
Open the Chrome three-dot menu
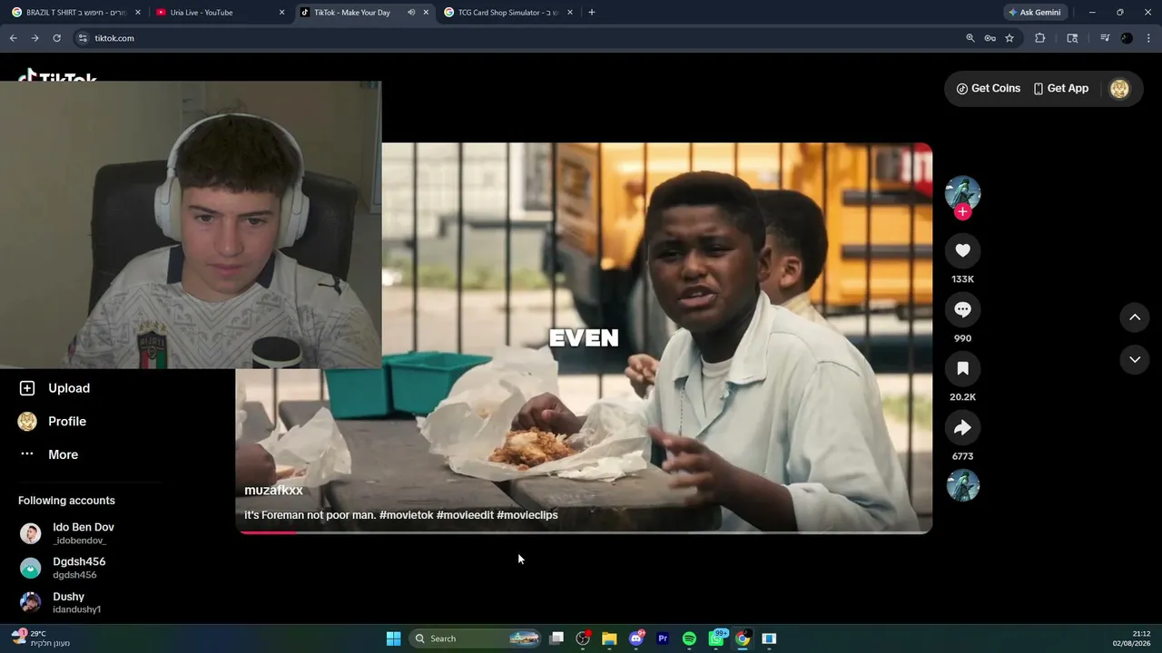coord(1149,38)
